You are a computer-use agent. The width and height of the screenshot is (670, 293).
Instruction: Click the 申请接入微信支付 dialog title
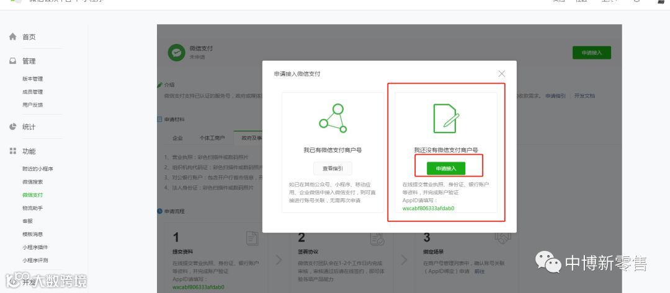[x=297, y=74]
